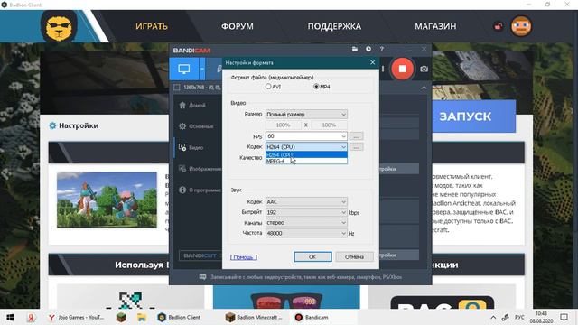
Task: Open the user avatar profile
Action: [x=521, y=26]
